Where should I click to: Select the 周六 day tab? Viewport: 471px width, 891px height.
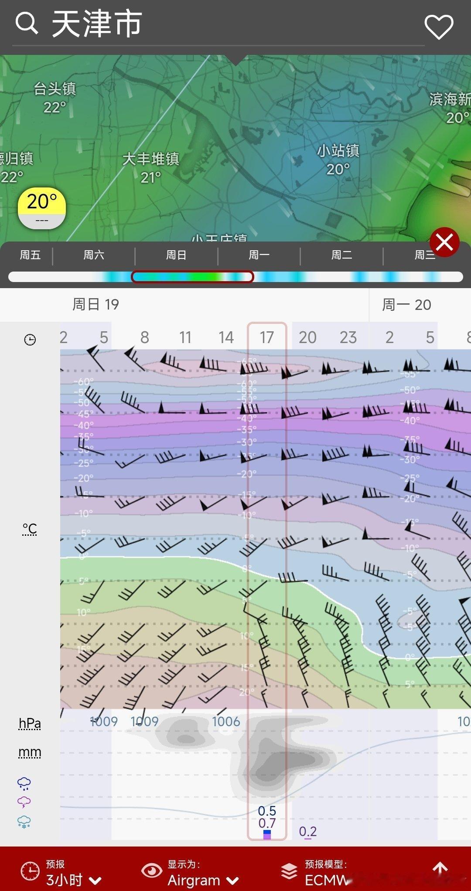click(94, 255)
